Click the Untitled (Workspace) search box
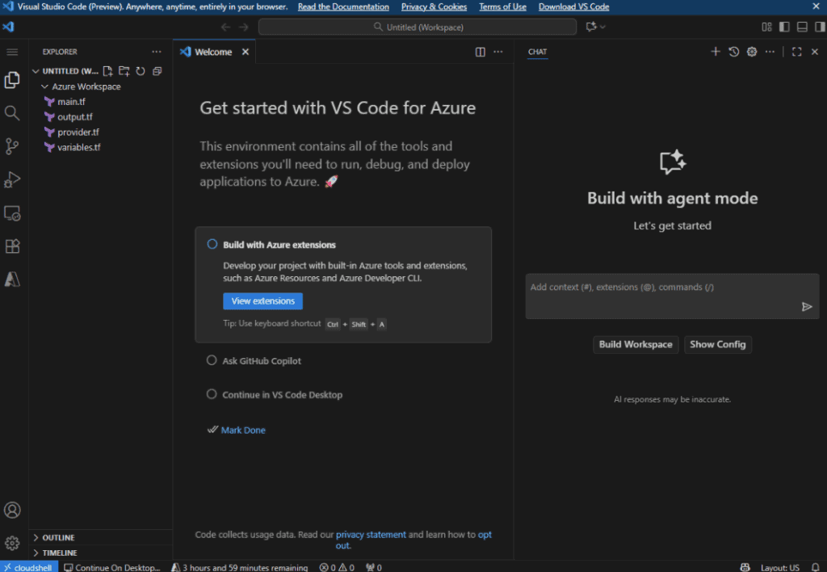Viewport: 827px width, 572px height. [418, 27]
